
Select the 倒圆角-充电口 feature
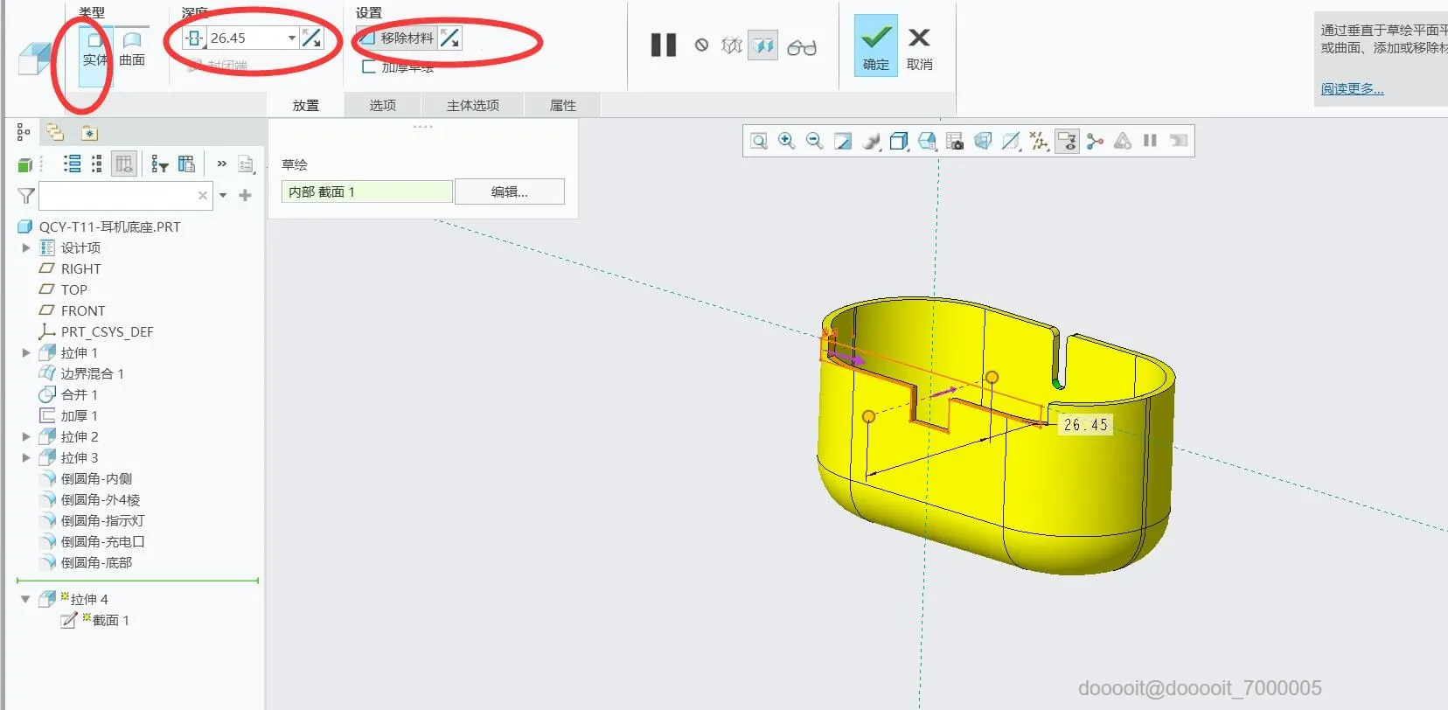coord(102,541)
